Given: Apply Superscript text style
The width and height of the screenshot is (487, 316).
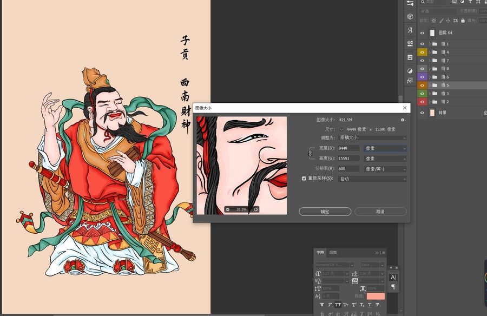Looking at the screenshot, I should coord(354,305).
